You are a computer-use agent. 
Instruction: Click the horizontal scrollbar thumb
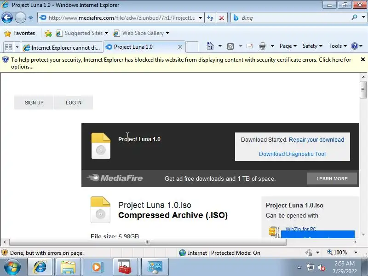point(148,242)
